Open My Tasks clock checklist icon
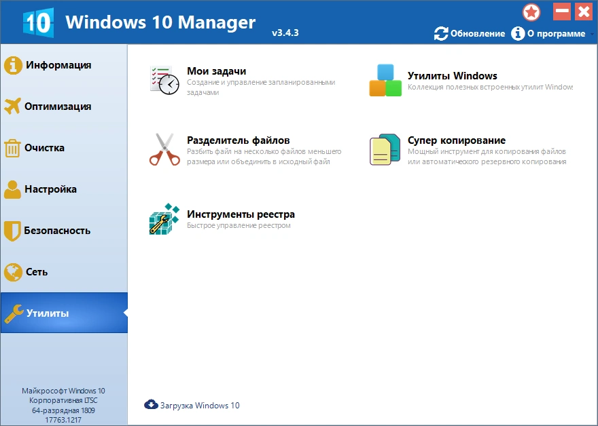 [164, 80]
